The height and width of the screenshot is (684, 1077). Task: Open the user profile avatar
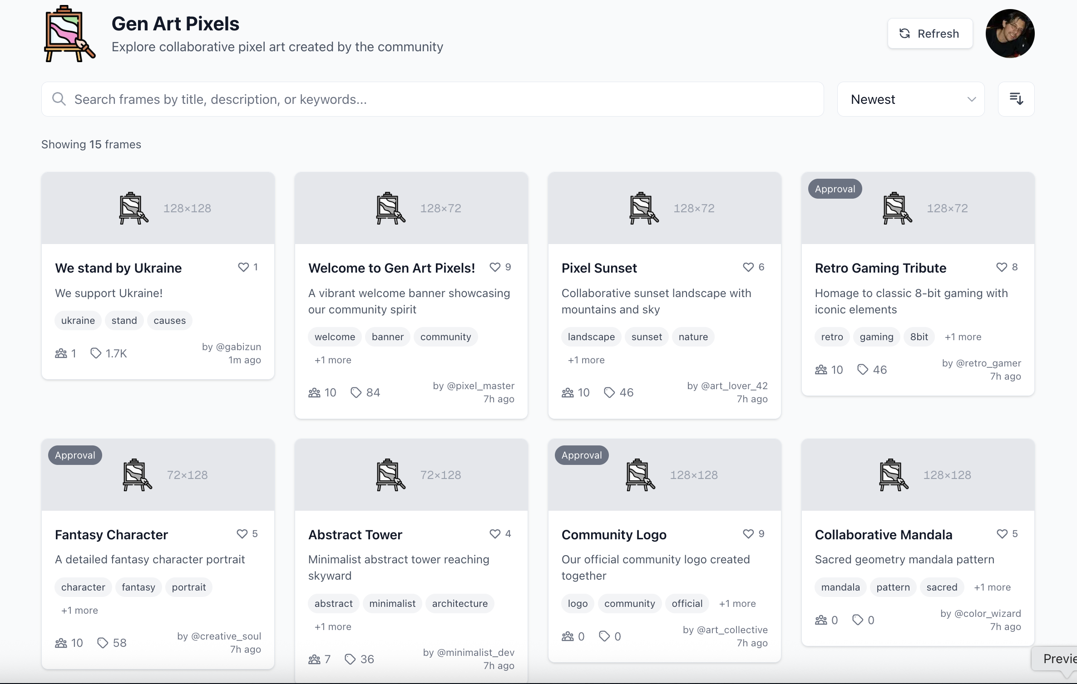(1009, 34)
